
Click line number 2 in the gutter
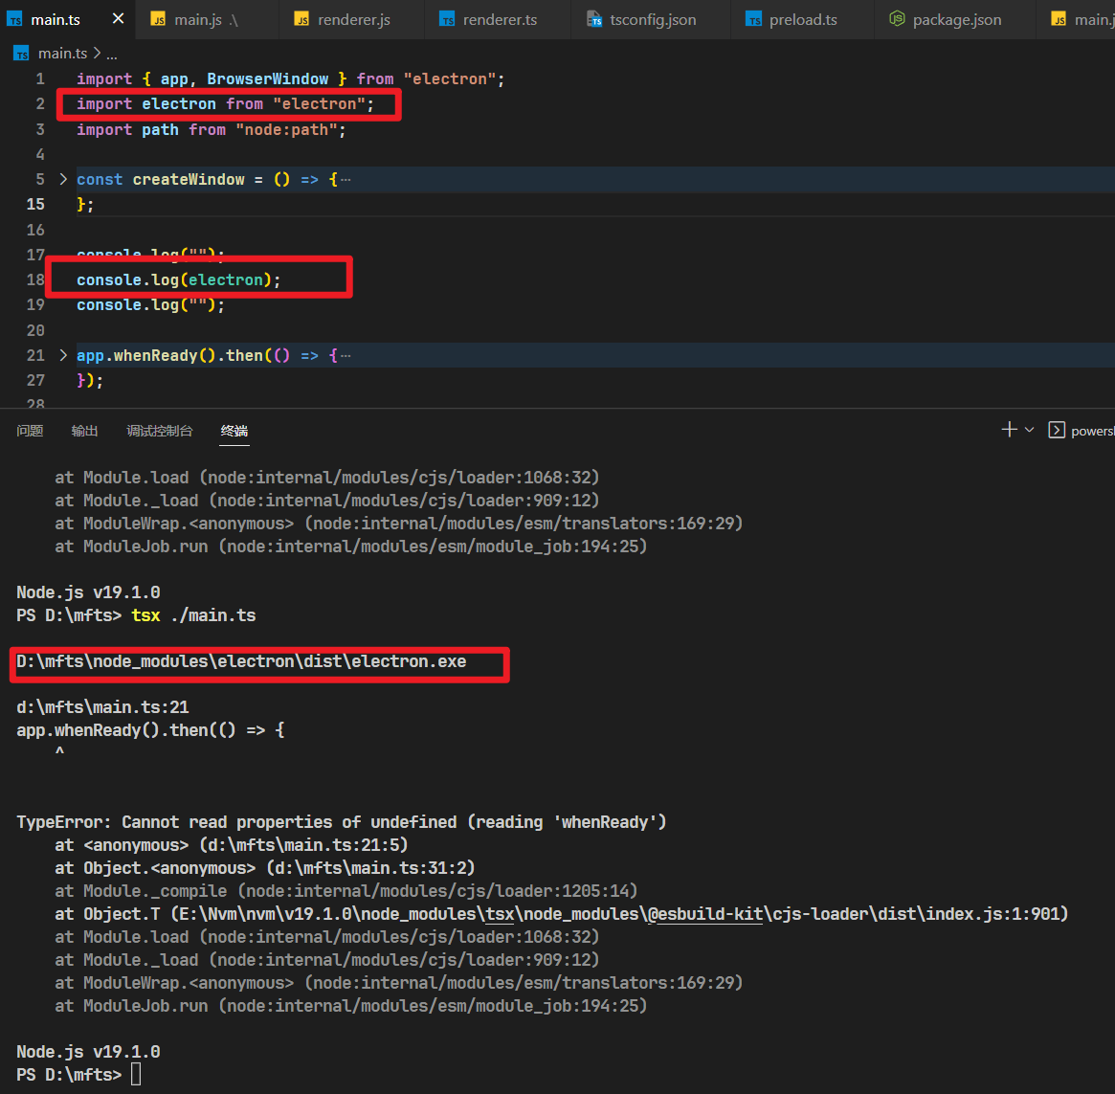(x=40, y=104)
